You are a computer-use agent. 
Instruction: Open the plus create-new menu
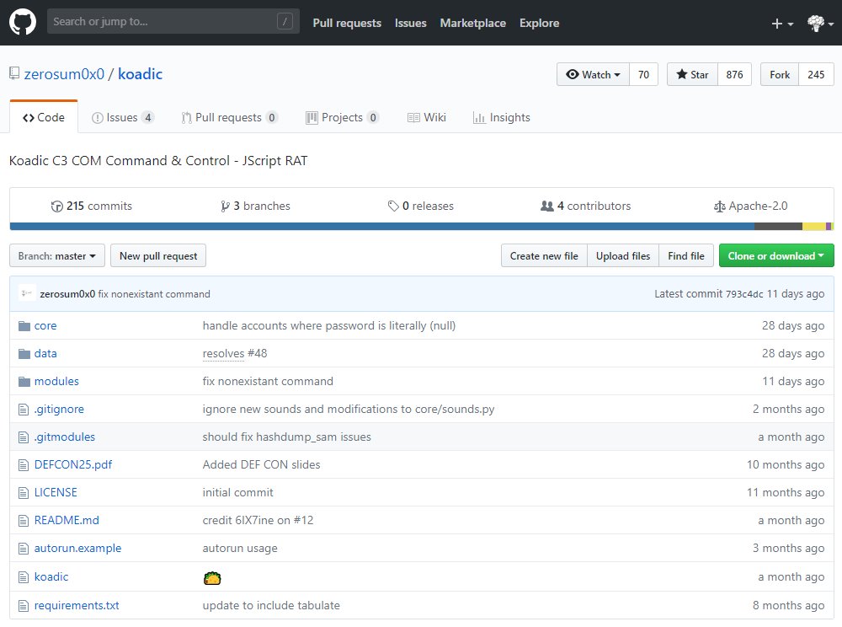pos(782,24)
